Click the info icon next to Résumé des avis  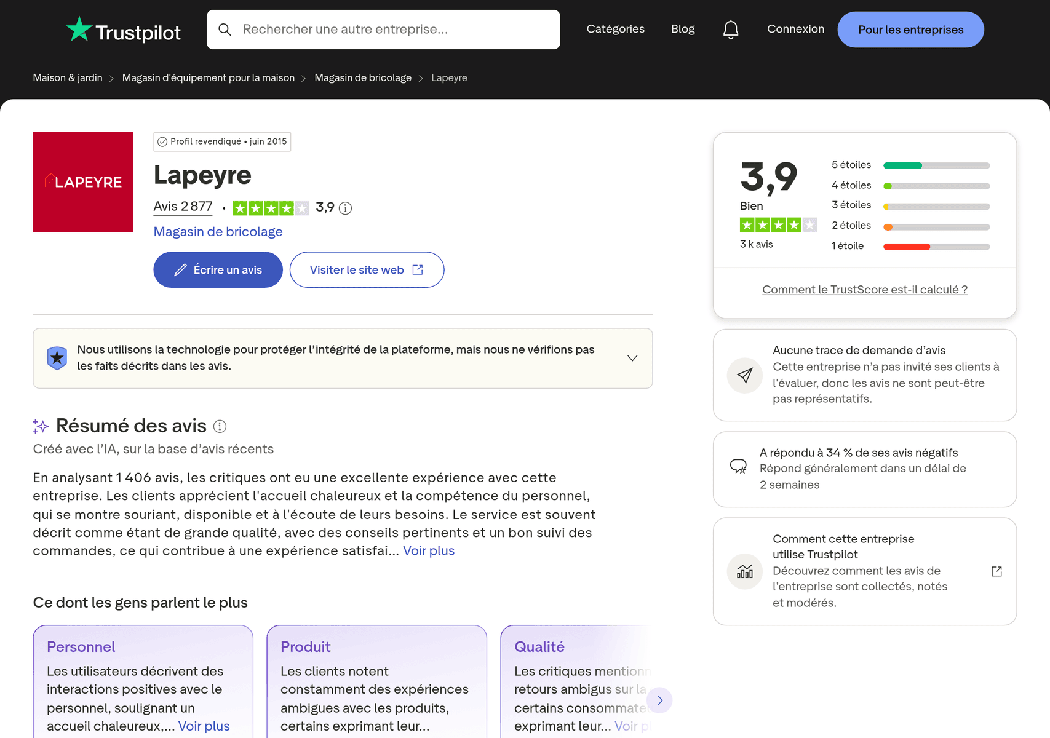click(x=220, y=426)
